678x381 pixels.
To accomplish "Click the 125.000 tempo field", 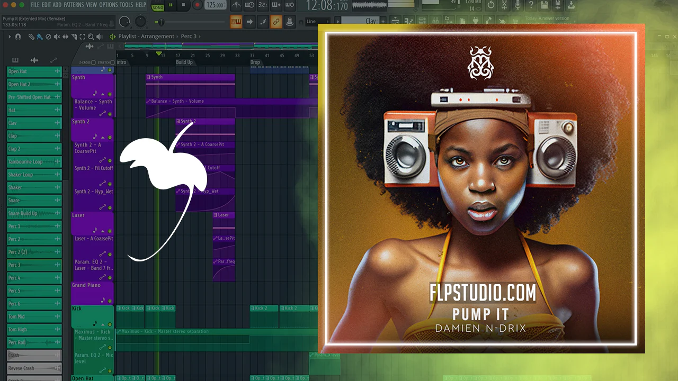I will [x=215, y=5].
